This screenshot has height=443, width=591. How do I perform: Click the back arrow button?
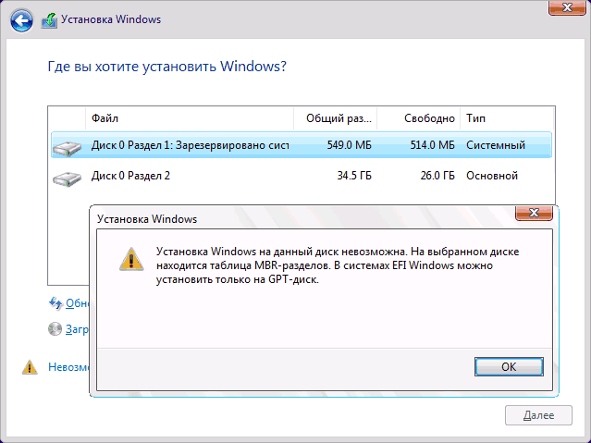point(22,19)
